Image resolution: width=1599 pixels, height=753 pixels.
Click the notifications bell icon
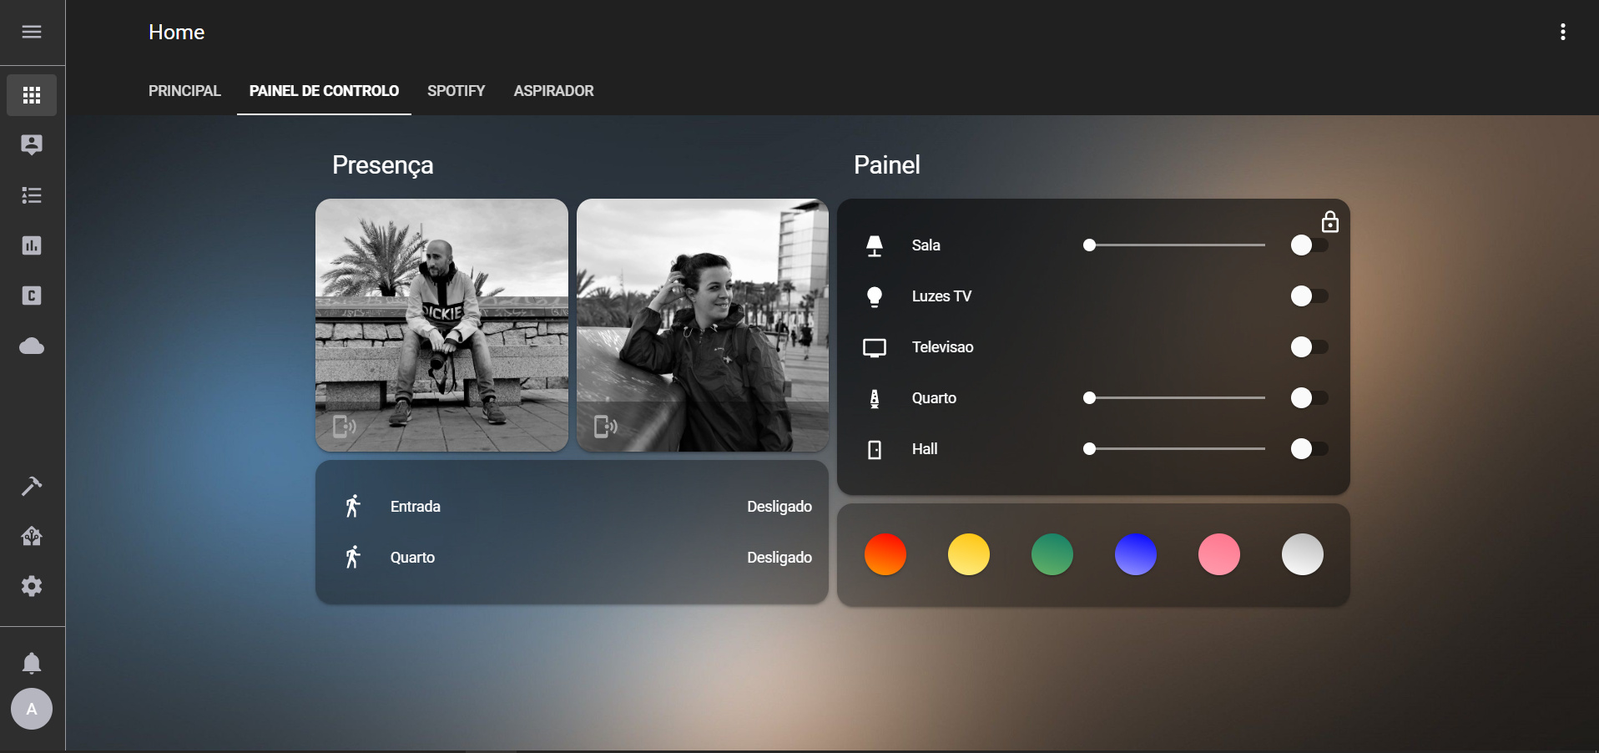(31, 662)
